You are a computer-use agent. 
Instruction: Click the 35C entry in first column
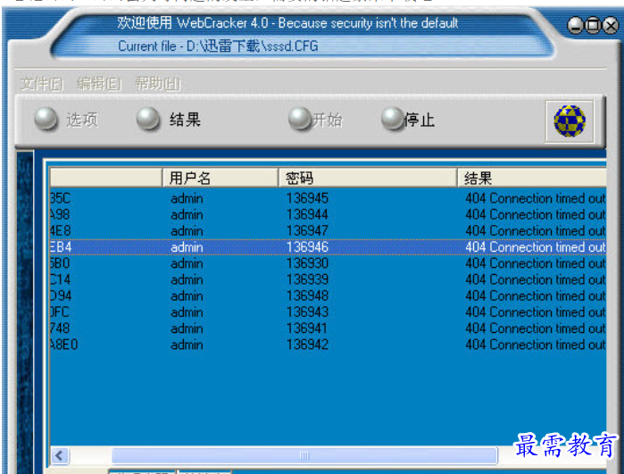(60, 198)
